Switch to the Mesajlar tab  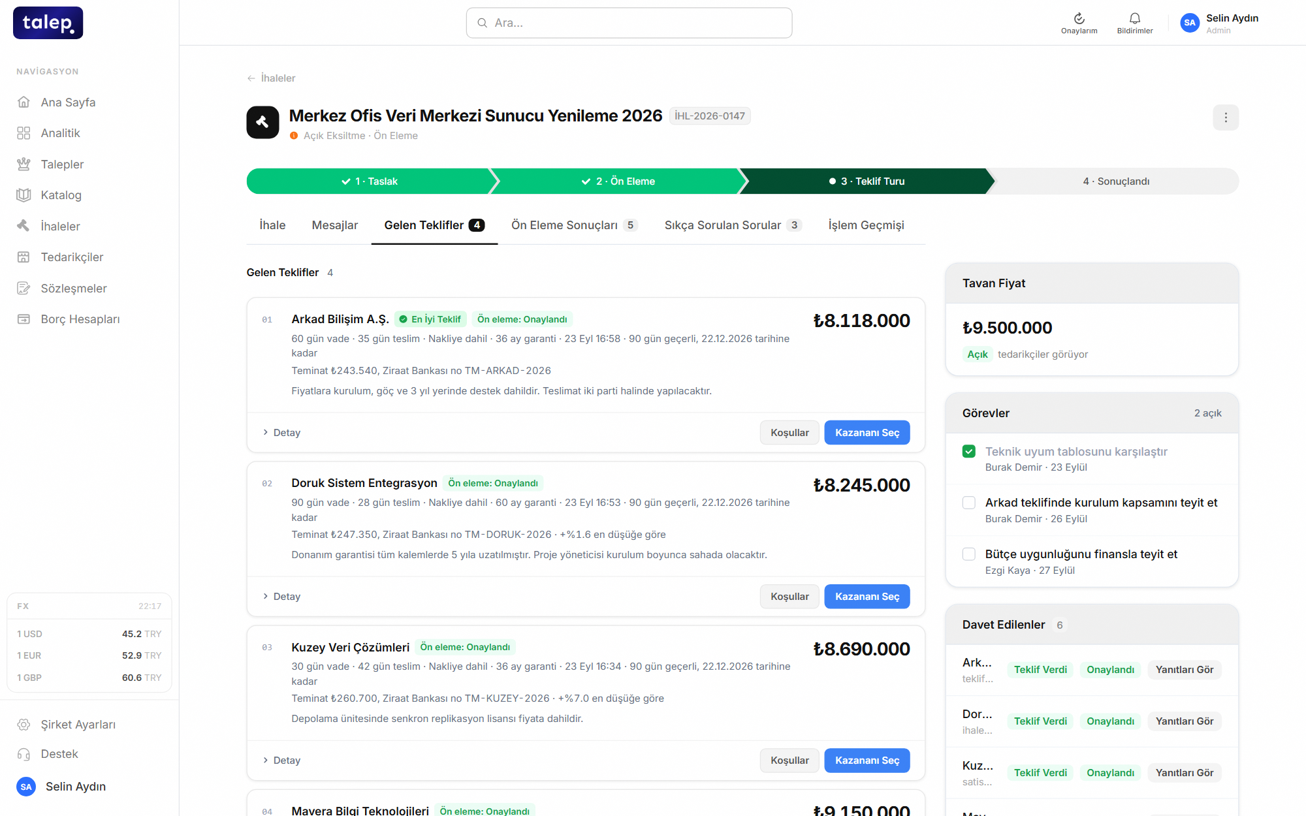click(335, 225)
